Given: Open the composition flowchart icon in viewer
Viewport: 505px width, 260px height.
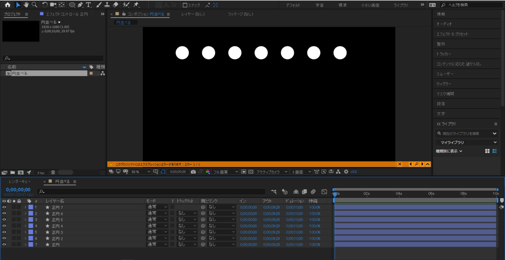Looking at the screenshot, I should click(338, 172).
